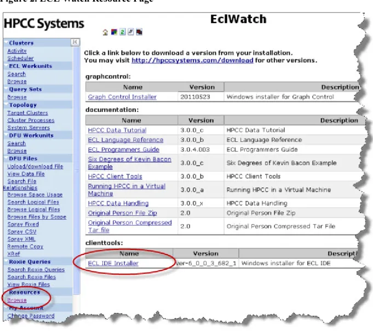This screenshot has width=373, height=331.
Task: Download the ECL Programmers Guide
Action: point(123,150)
